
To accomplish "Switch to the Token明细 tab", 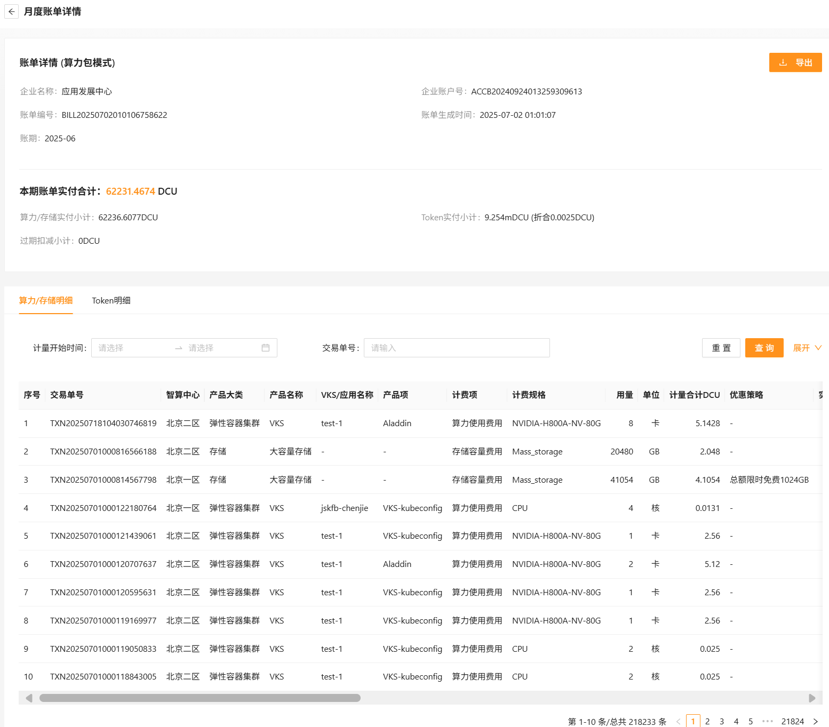I will (111, 300).
